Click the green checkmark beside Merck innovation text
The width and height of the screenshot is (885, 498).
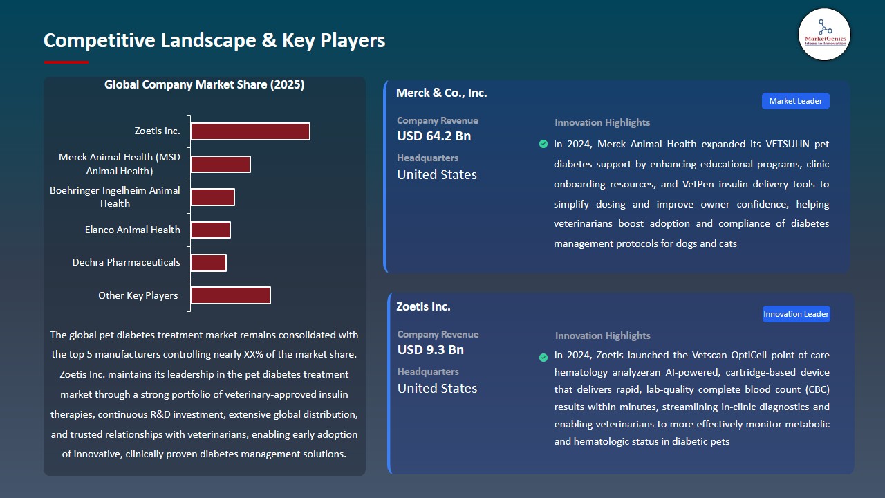coord(543,144)
